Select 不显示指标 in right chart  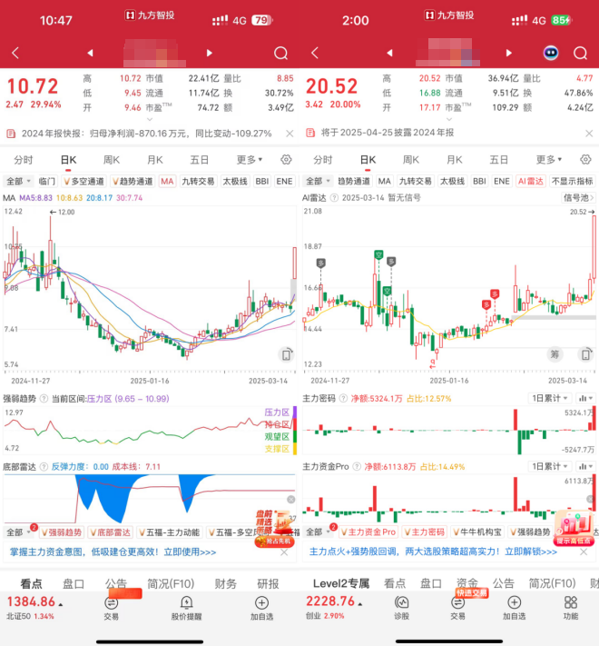tap(573, 182)
